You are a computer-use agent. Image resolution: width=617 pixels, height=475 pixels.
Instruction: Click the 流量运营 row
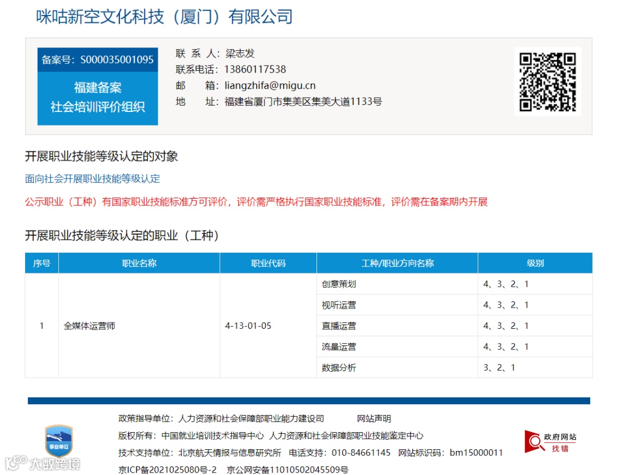tap(455, 347)
